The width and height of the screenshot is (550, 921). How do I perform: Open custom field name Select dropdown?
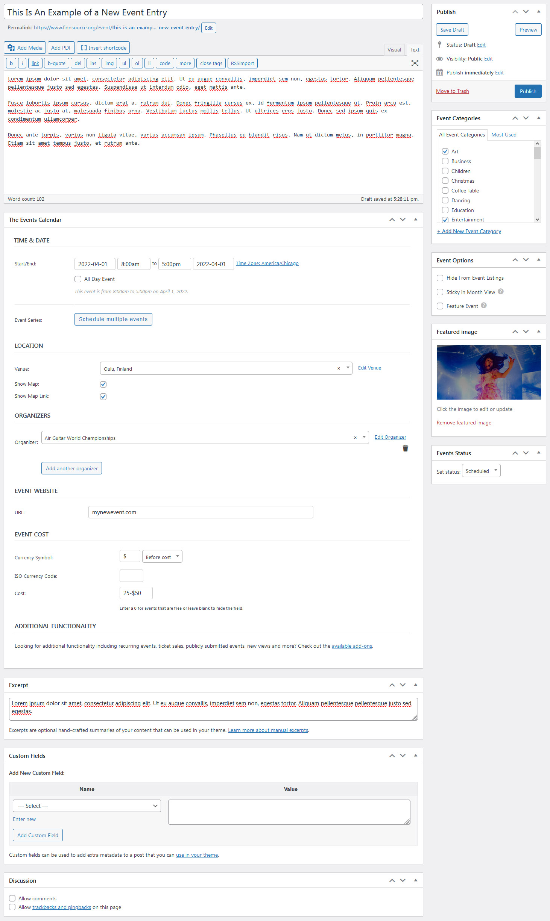(87, 806)
